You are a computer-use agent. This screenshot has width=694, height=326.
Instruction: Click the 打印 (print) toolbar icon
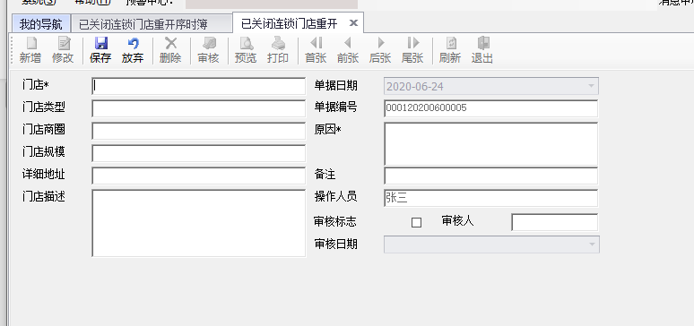pyautogui.click(x=278, y=50)
